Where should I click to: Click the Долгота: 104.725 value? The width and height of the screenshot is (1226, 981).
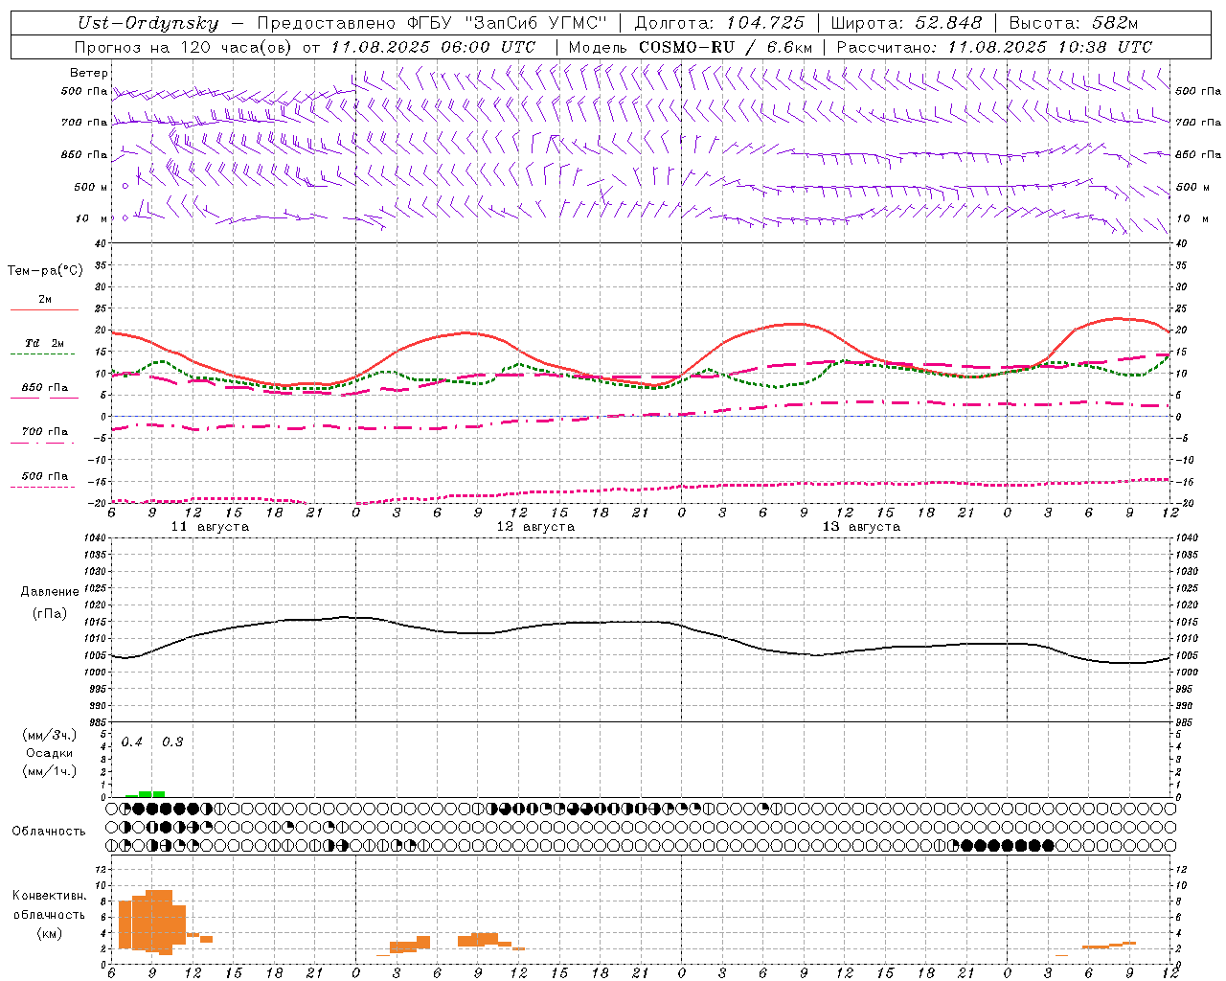click(x=719, y=24)
